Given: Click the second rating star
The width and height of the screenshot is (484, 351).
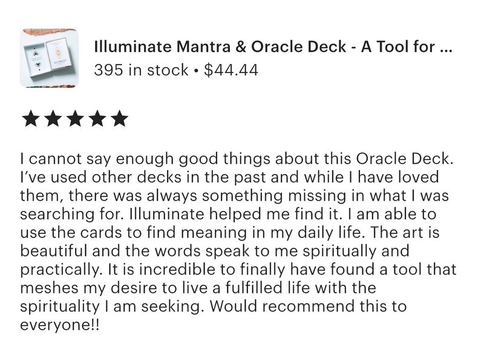Looking at the screenshot, I should coord(53,119).
